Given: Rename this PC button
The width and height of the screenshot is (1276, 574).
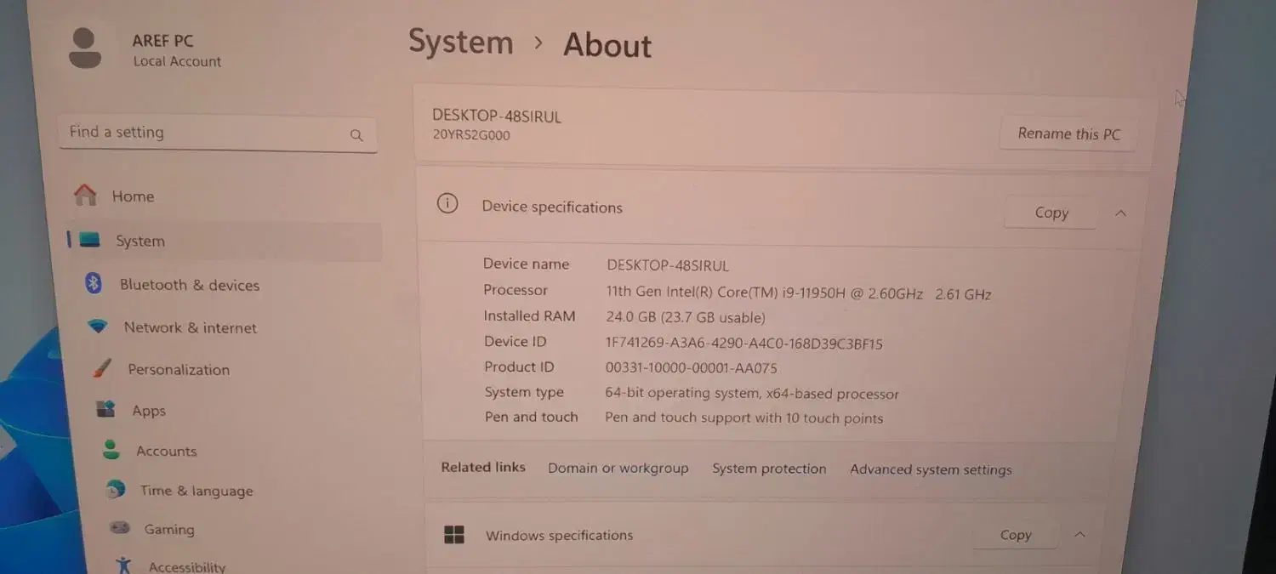Looking at the screenshot, I should pos(1068,134).
